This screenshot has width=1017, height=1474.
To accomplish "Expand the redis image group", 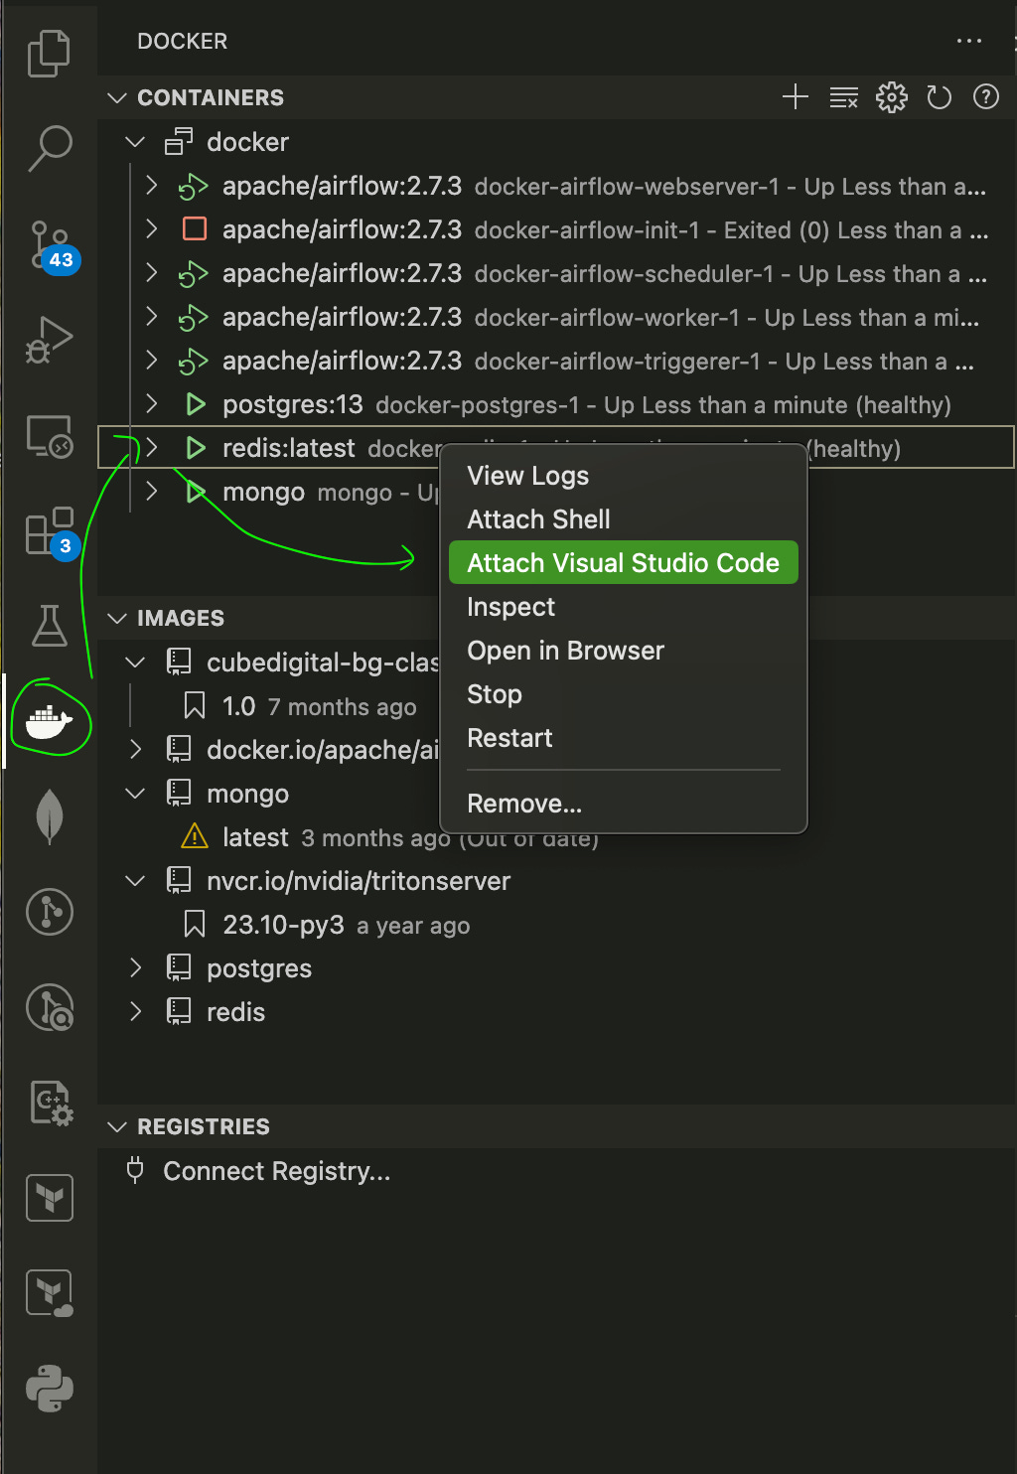I will [135, 1011].
